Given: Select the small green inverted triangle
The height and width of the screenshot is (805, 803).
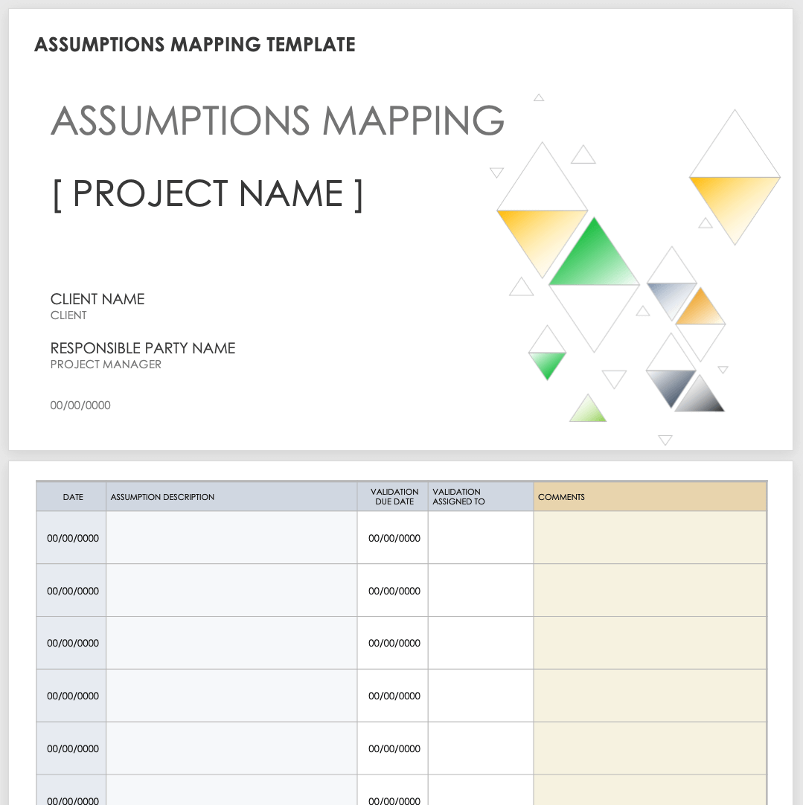Looking at the screenshot, I should coord(548,362).
